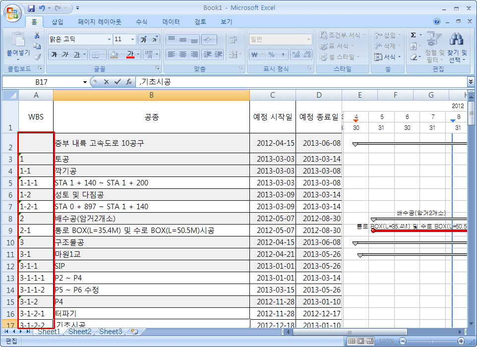Image resolution: width=477 pixels, height=347 pixels.
Task: Open the Excel help icon
Action: click(437, 22)
